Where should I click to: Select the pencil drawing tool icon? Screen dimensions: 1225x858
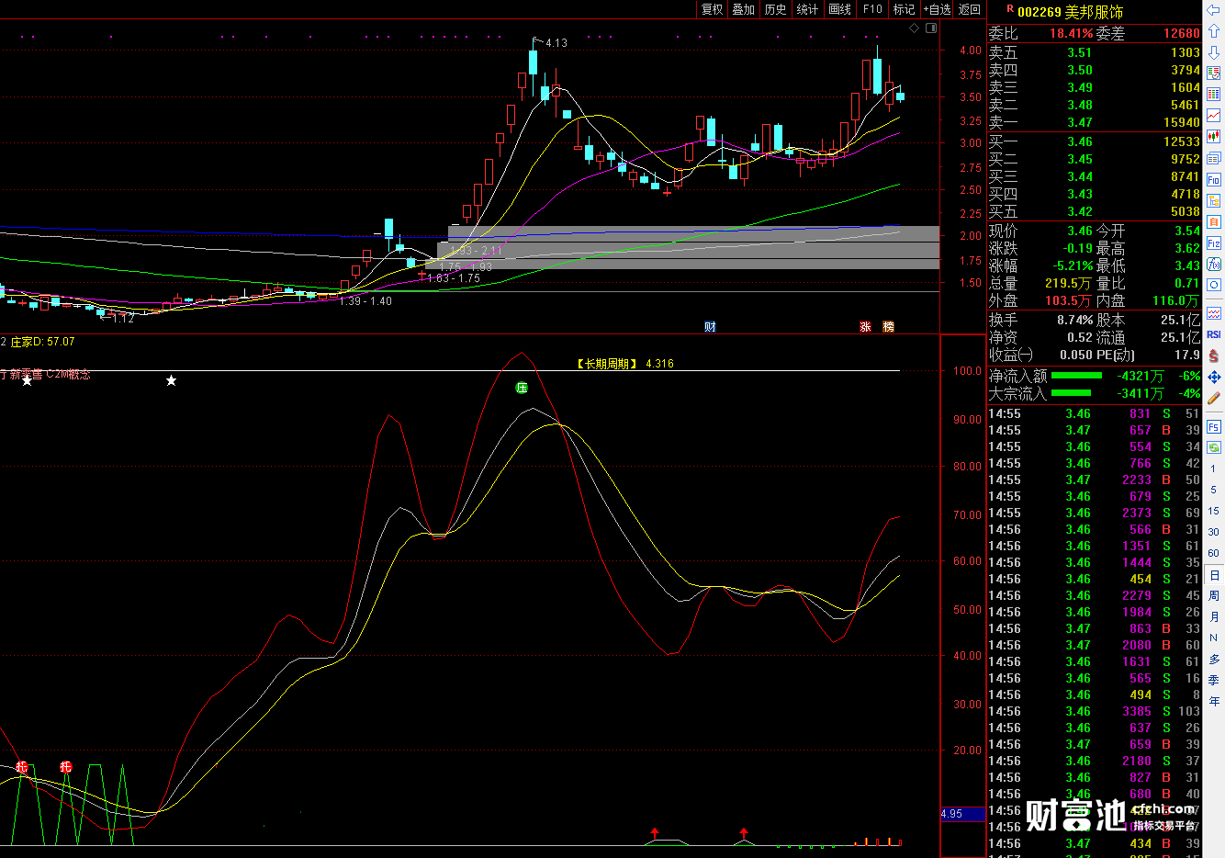(1214, 398)
